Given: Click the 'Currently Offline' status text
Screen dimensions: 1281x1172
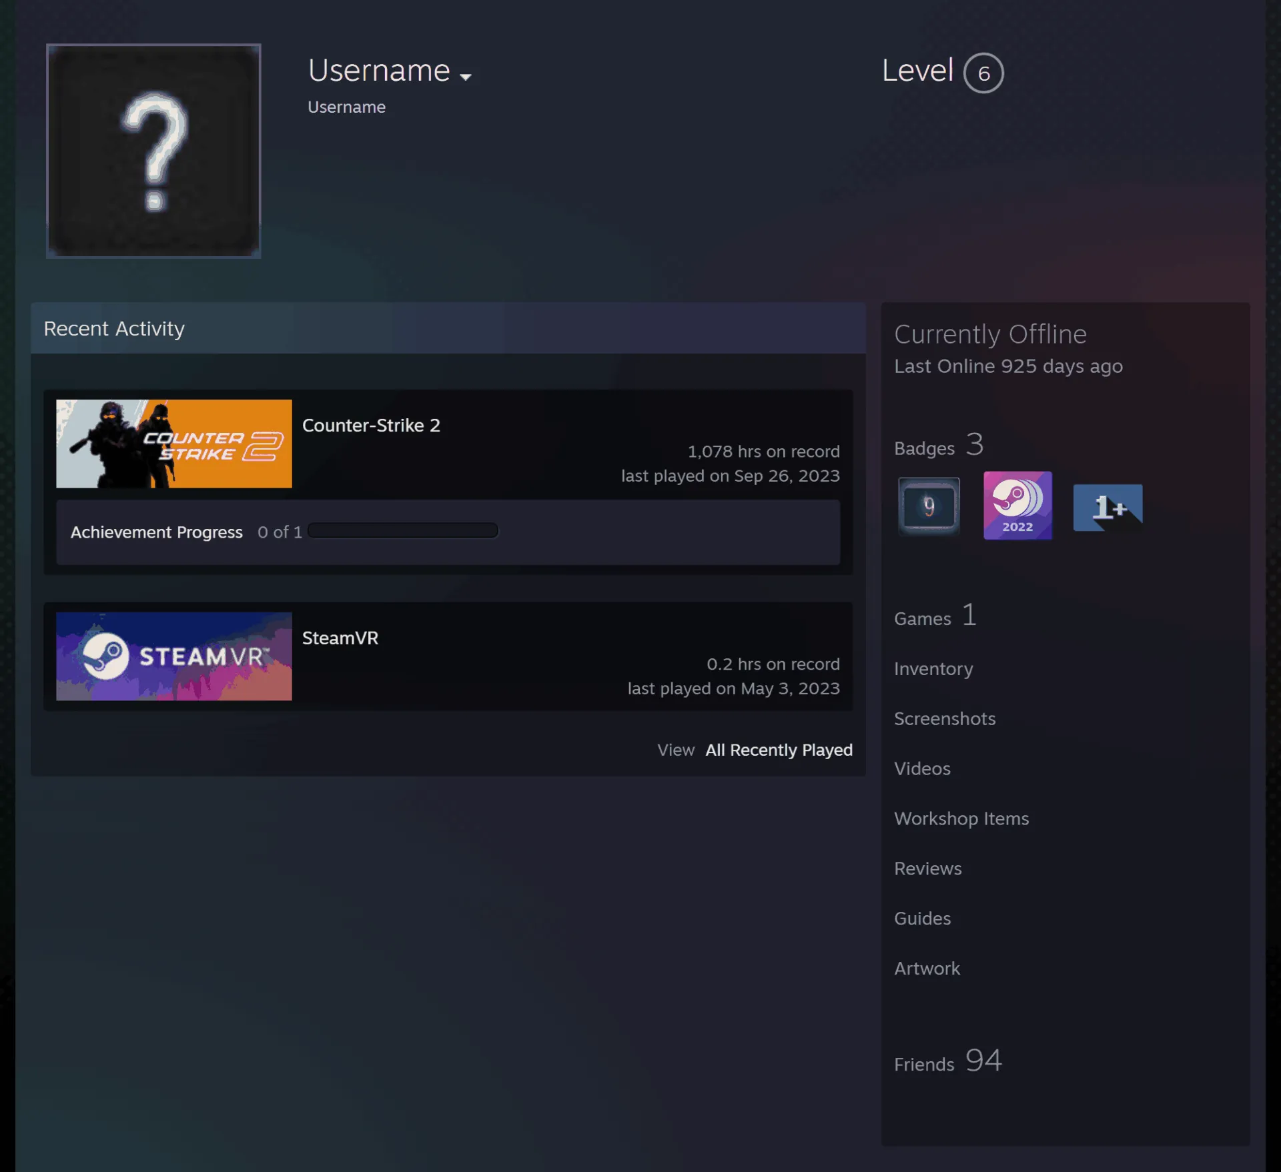Looking at the screenshot, I should coord(990,334).
